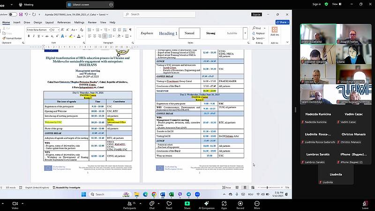Click Find in Editing group
Viewport: 375px width, 211px height.
(x=256, y=28)
